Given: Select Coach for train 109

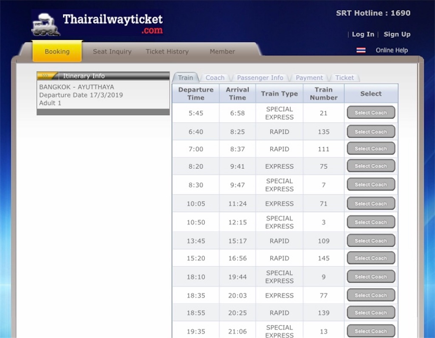Looking at the screenshot, I should 370,241.
